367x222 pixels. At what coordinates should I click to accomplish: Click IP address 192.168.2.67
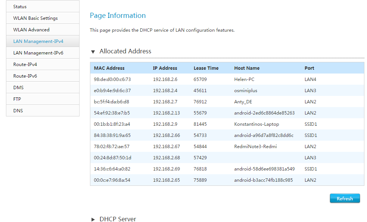(167, 146)
